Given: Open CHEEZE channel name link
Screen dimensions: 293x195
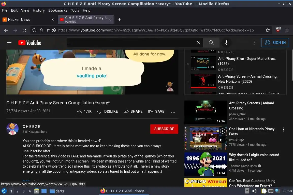Looking at the screenshot, I should (x=32, y=127).
